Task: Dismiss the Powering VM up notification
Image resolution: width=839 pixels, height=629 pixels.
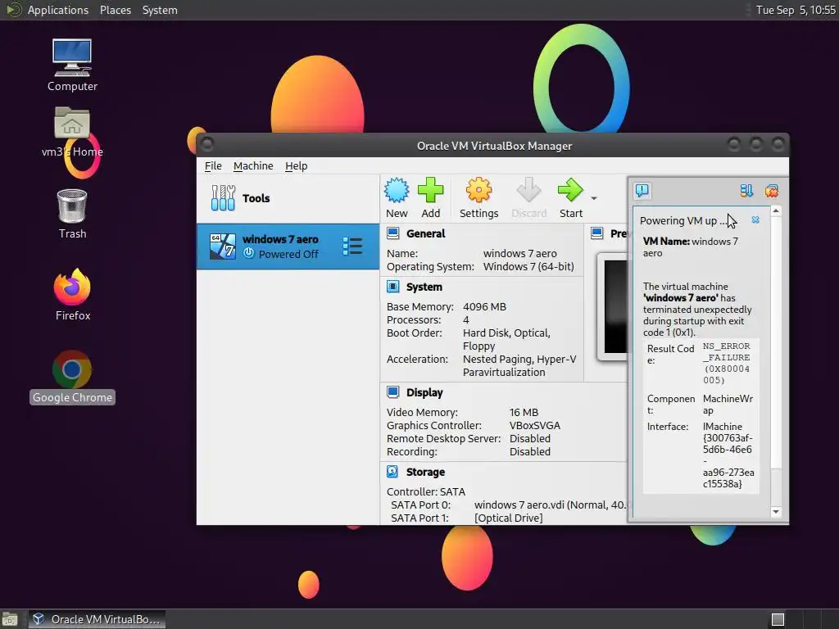Action: [x=755, y=219]
